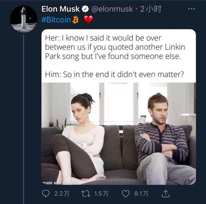Click the verified checkmark badge
The width and height of the screenshot is (206, 204).
pos(85,9)
